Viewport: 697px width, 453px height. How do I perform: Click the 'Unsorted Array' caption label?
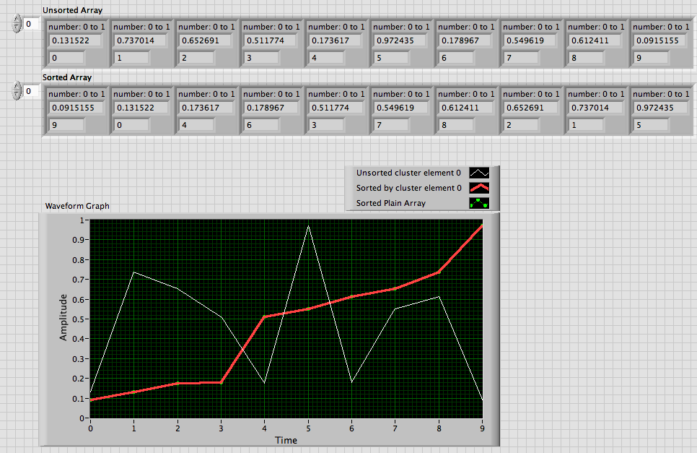click(x=72, y=10)
